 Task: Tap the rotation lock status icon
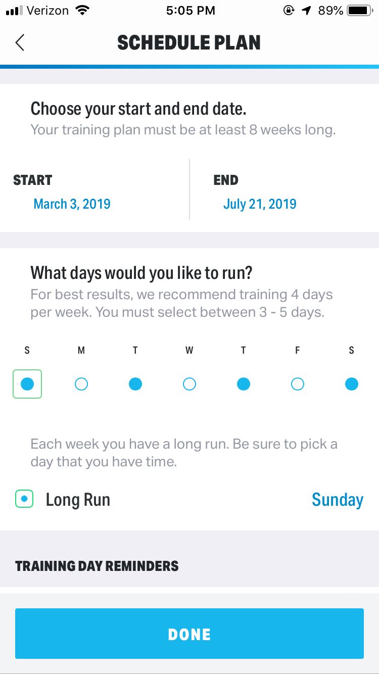tap(289, 11)
